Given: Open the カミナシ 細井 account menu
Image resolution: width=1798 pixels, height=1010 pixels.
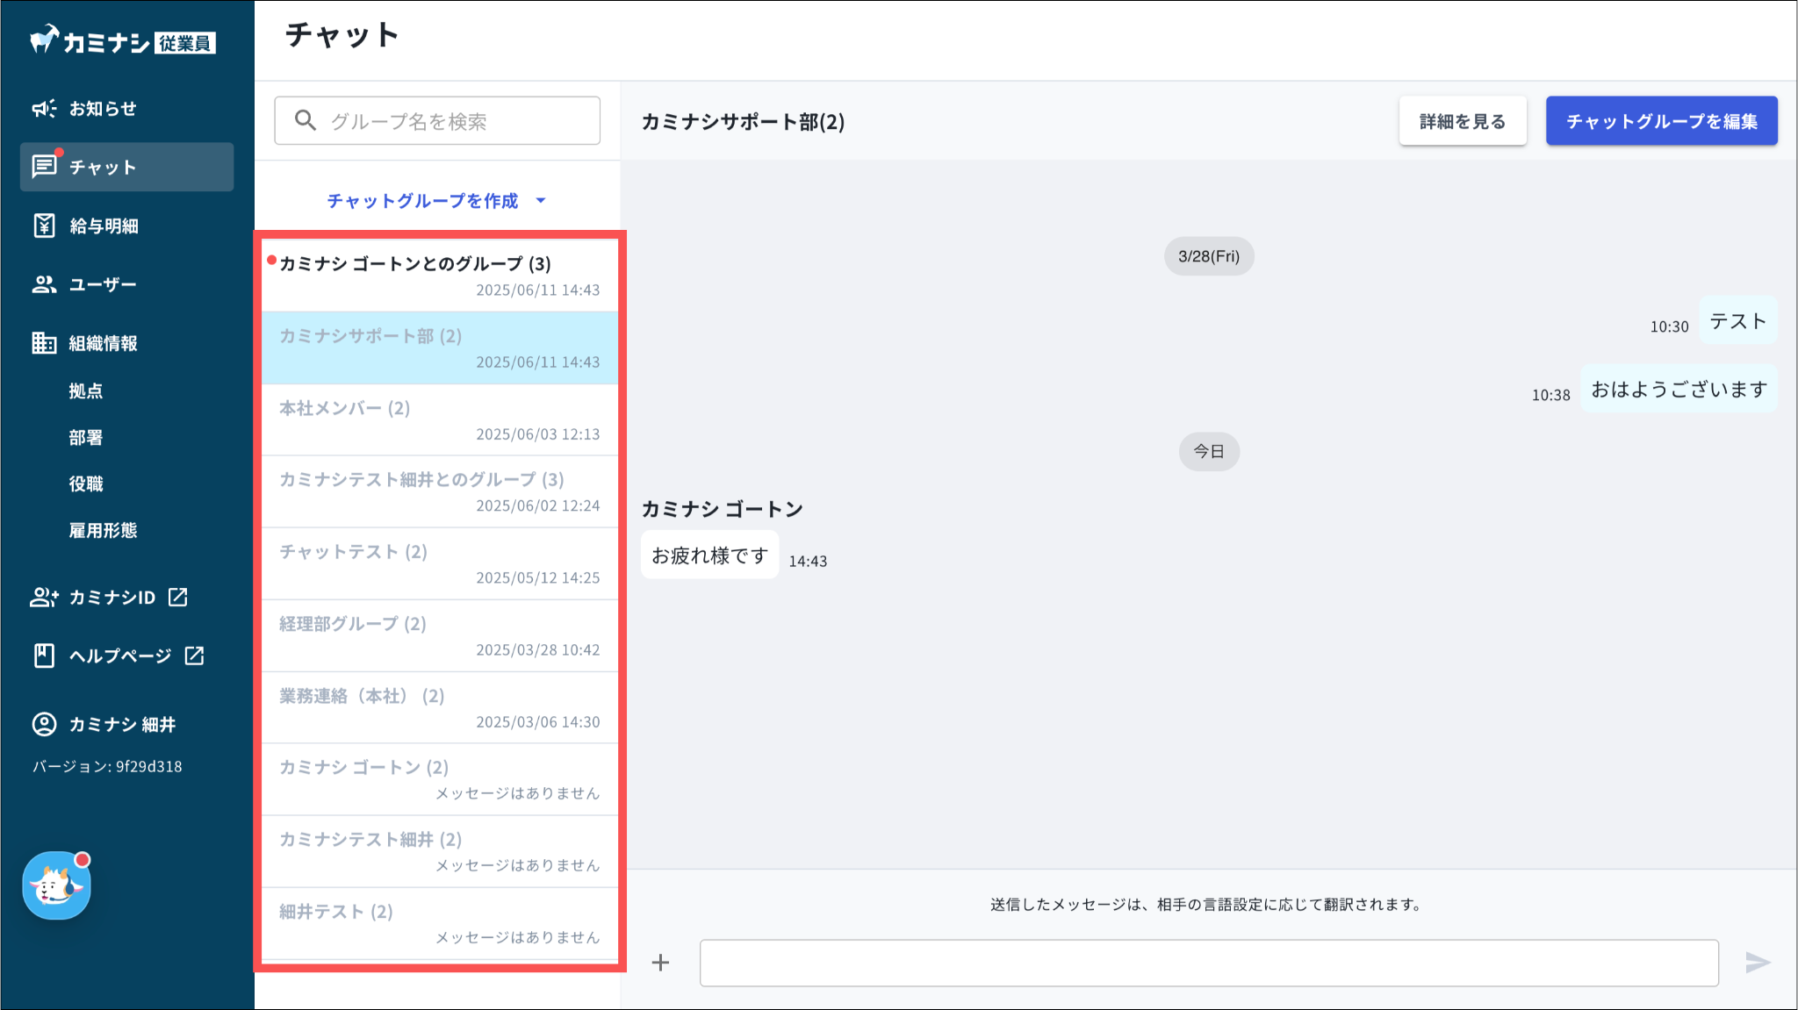Looking at the screenshot, I should [121, 724].
